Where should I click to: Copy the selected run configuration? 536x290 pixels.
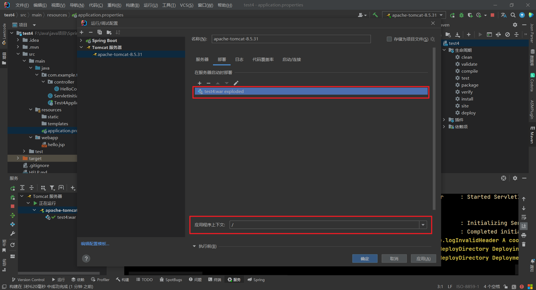pyautogui.click(x=100, y=32)
